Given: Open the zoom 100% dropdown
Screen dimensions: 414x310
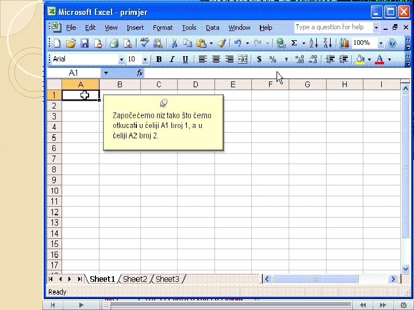Looking at the screenshot, I should point(381,43).
